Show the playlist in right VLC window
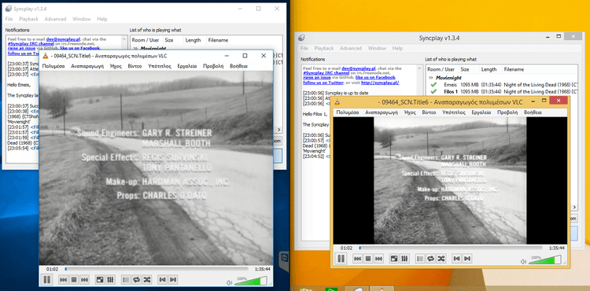Image resolution: width=590 pixels, height=291 pixels. pos(420,258)
